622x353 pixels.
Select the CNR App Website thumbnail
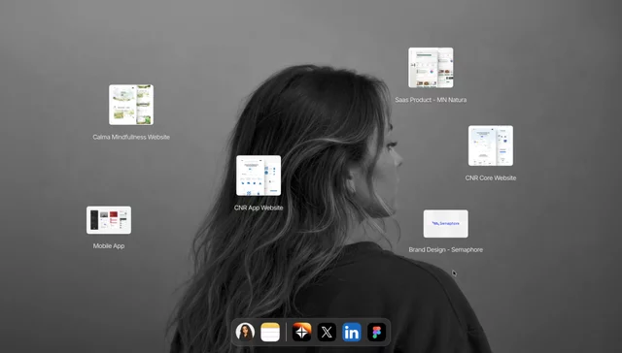(259, 176)
